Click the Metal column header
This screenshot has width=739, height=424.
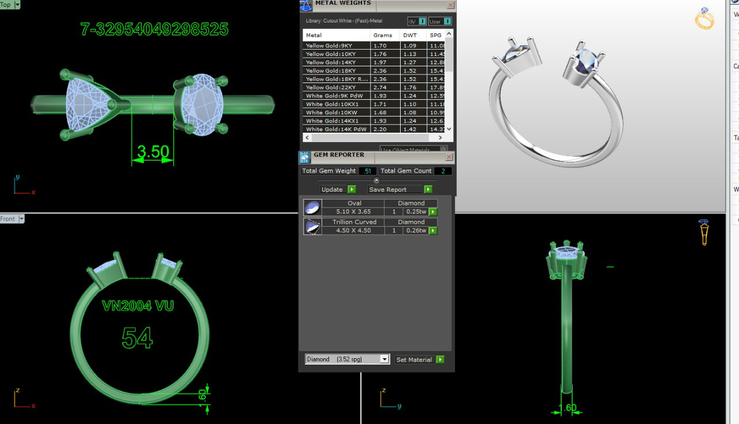click(x=336, y=35)
